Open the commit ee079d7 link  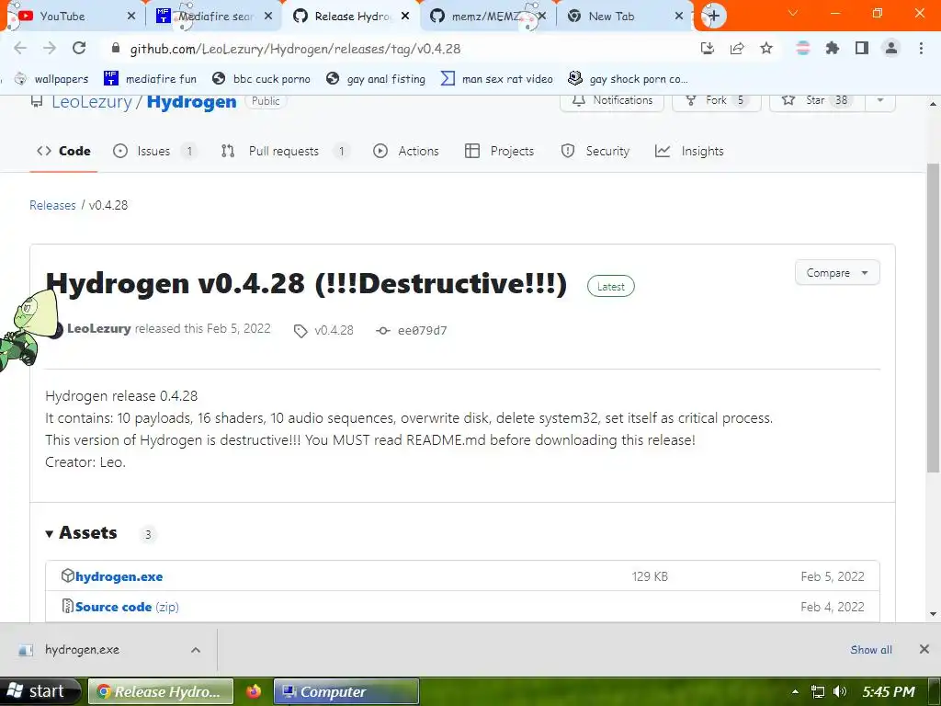tap(412, 330)
